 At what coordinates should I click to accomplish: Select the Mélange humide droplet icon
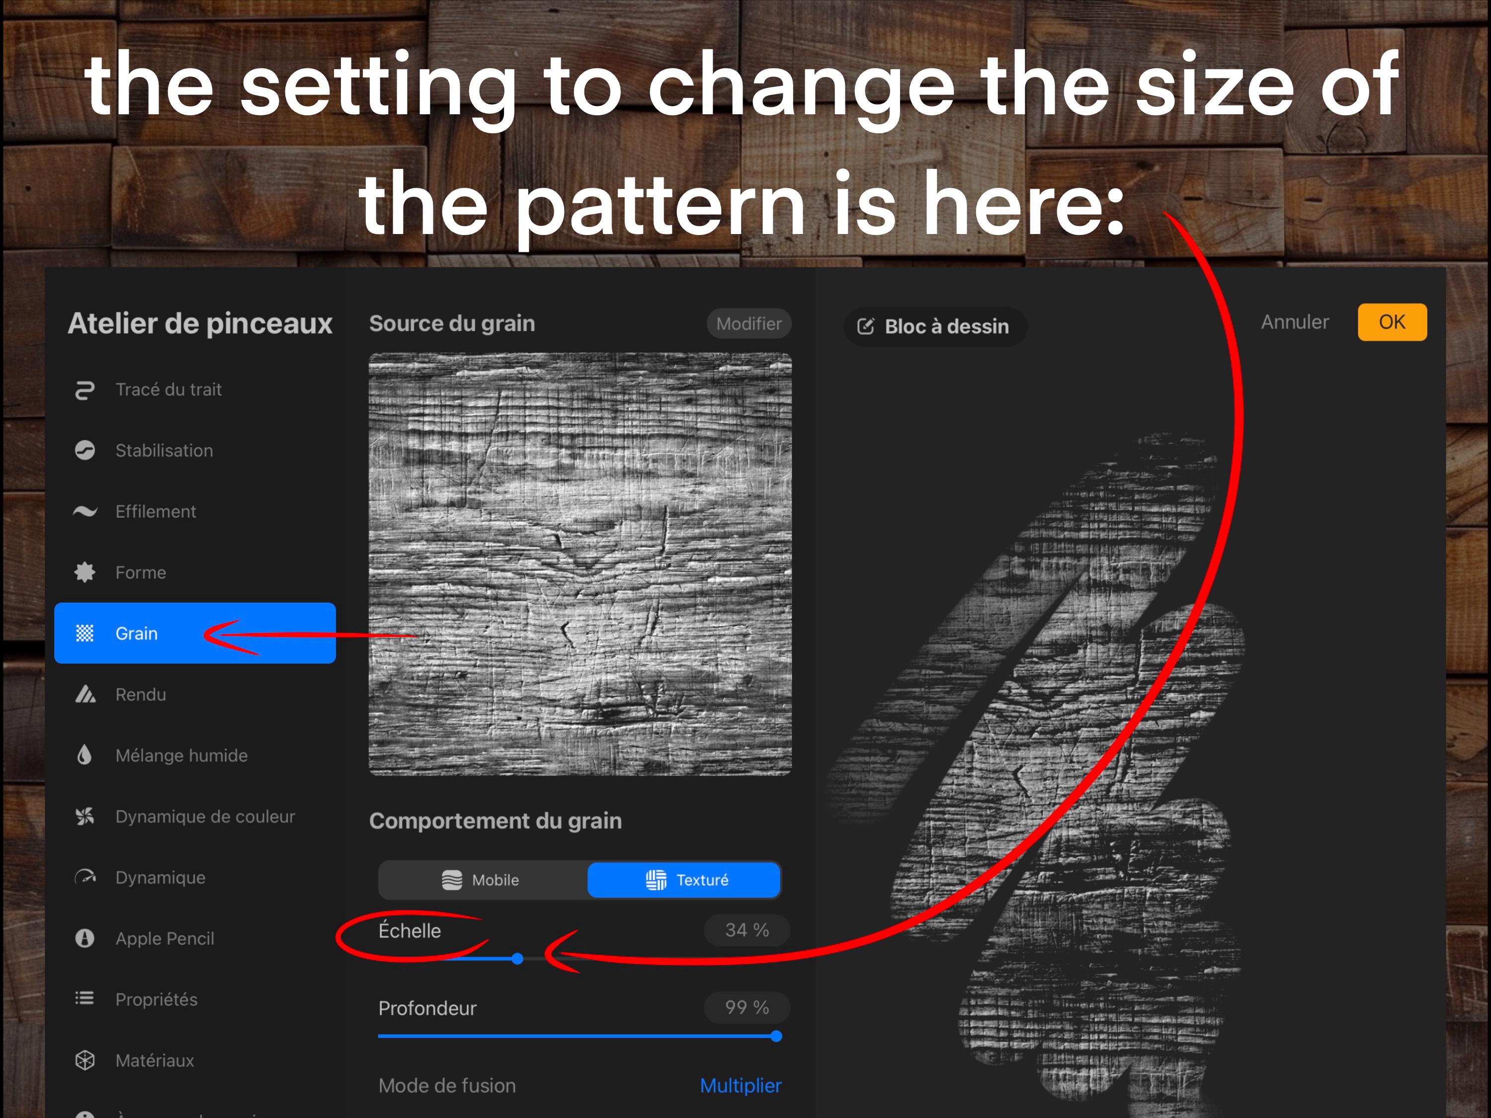[84, 755]
